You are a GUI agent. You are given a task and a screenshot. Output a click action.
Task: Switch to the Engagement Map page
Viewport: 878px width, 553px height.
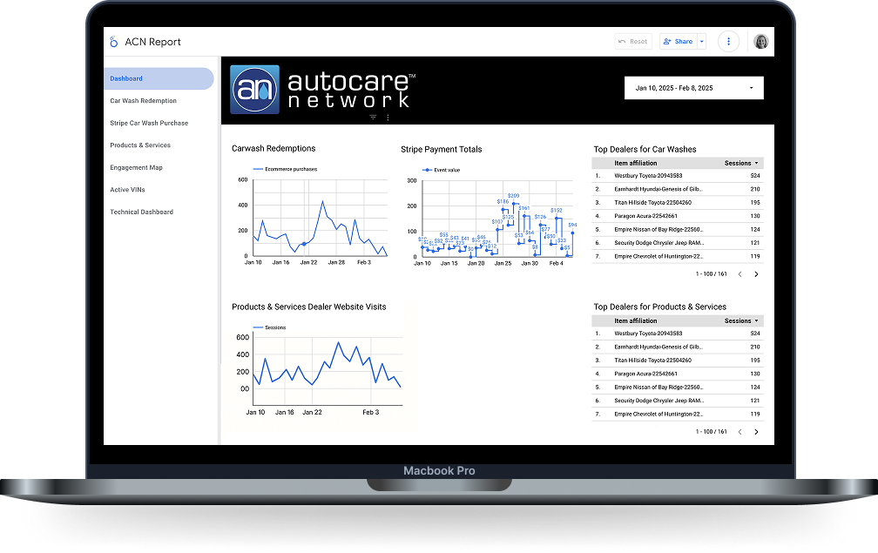coord(136,167)
